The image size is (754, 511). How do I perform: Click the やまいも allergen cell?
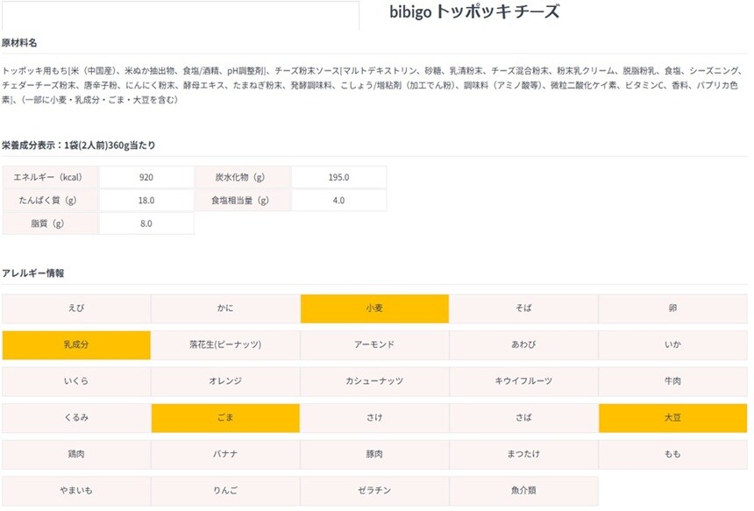click(x=76, y=491)
